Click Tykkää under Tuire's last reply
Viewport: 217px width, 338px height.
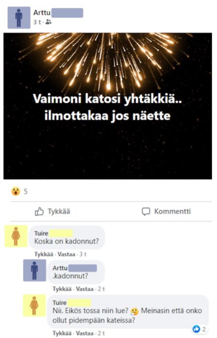(62, 333)
